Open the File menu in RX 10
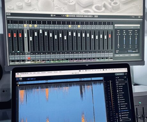 pos(31,73)
